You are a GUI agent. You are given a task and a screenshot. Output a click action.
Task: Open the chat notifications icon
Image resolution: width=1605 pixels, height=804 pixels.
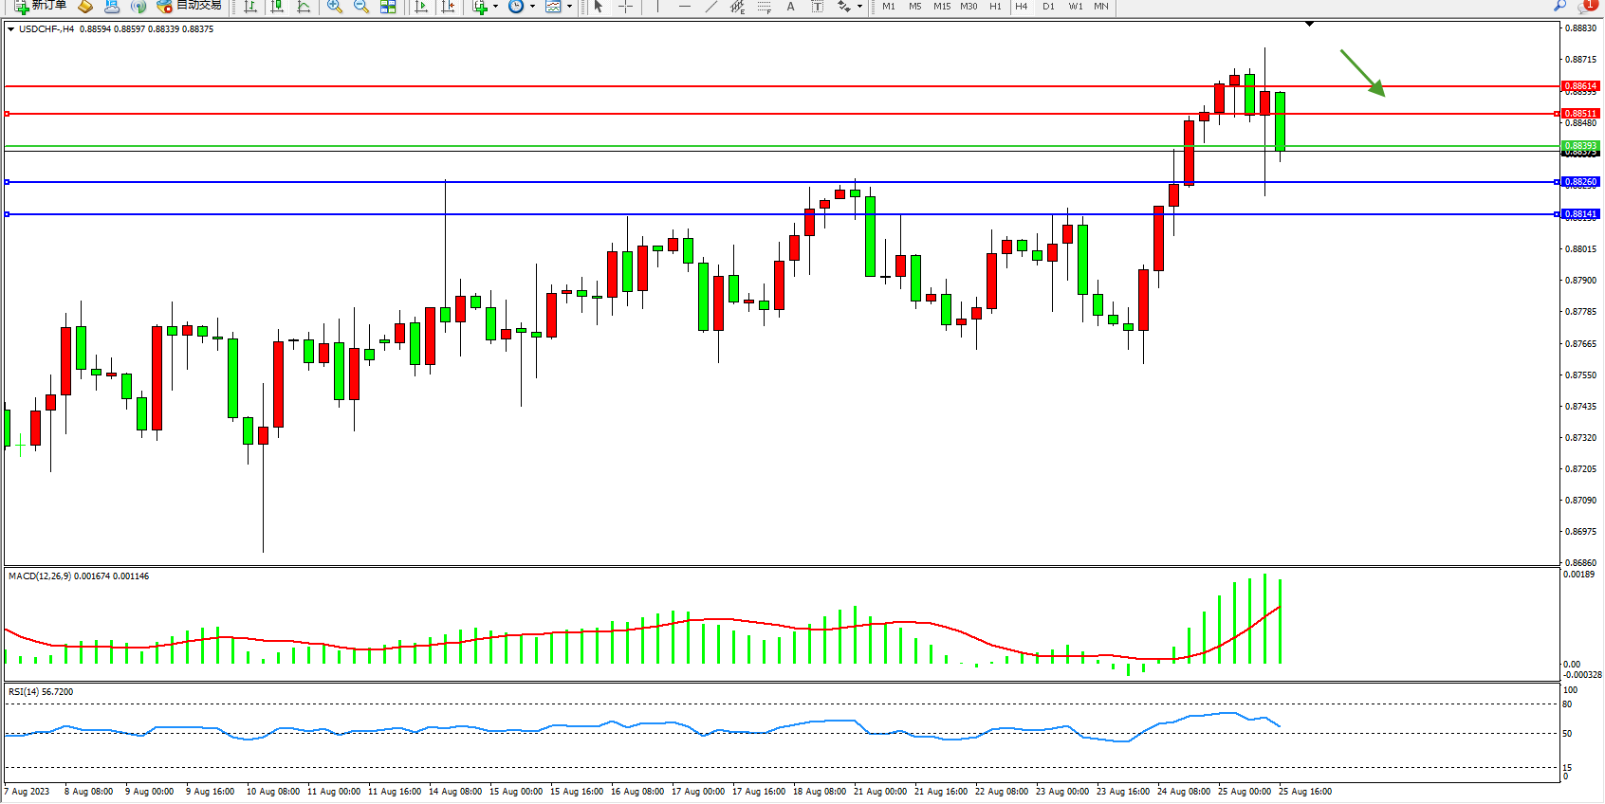point(1585,6)
